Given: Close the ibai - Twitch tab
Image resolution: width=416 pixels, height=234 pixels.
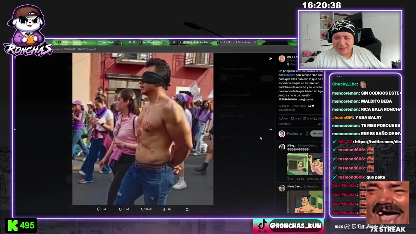Looking at the screenshot, I should (134, 42).
